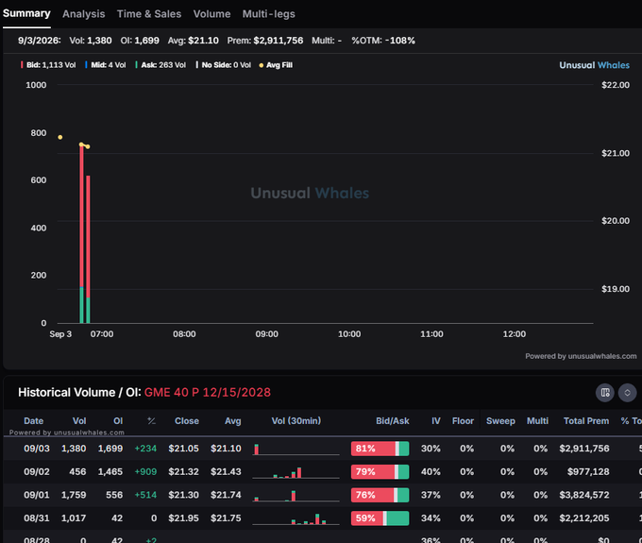Sort table by Avg column
642x543 pixels.
(x=233, y=421)
